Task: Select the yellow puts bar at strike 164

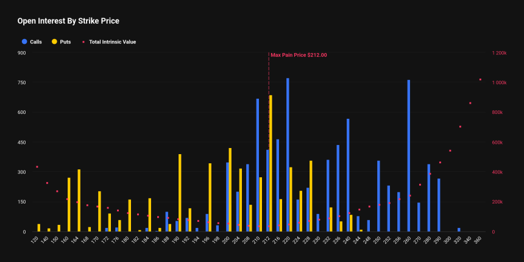Action: coord(79,200)
